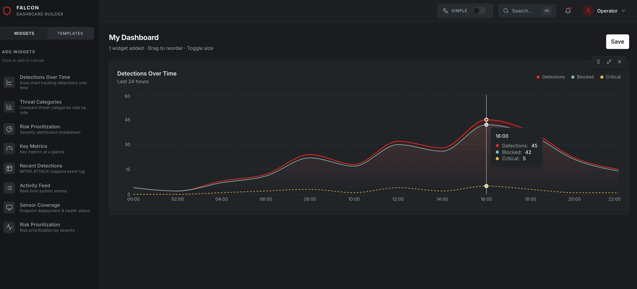Switch to the Templates tab
The height and width of the screenshot is (289, 637).
coord(70,33)
